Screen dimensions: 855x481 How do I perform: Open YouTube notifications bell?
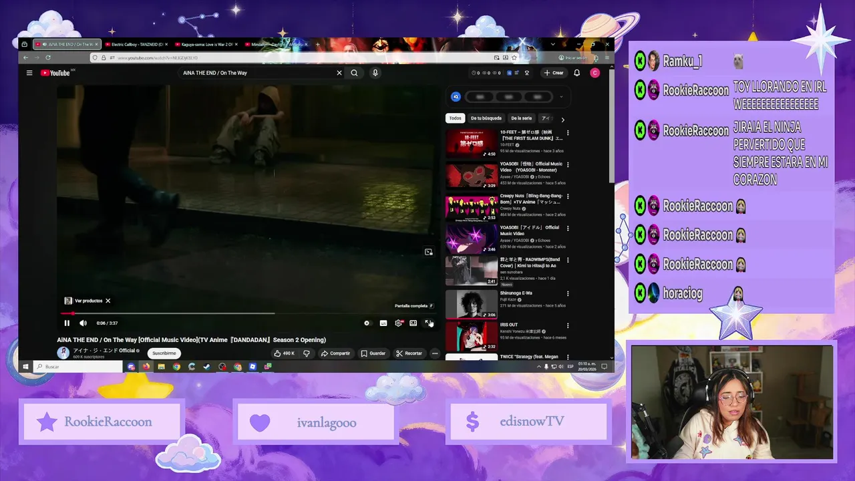tap(577, 73)
